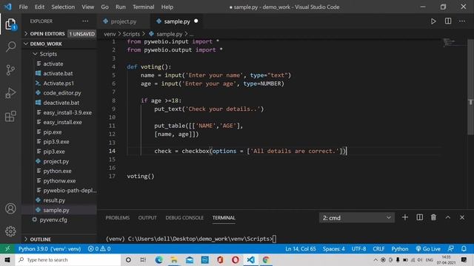Run Python file with play button
474x266 pixels.
(x=433, y=21)
